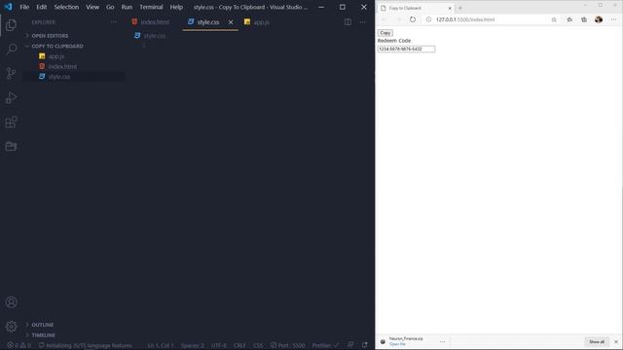Expand the Outline section

click(43, 325)
